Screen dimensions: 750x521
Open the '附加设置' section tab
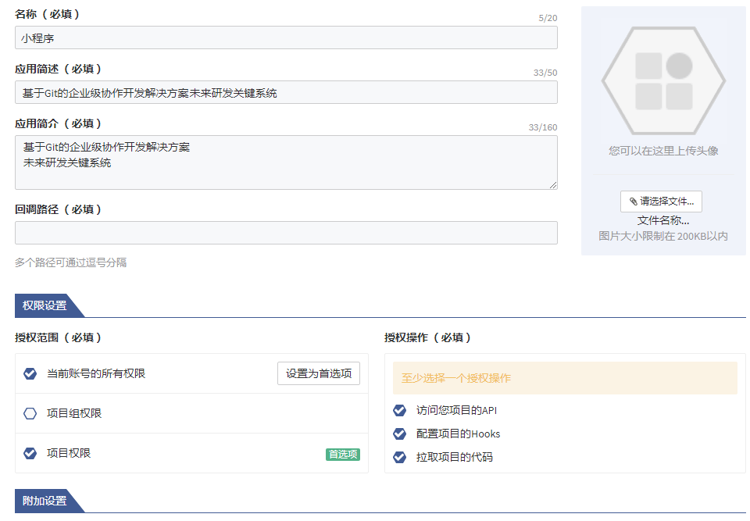pos(45,501)
